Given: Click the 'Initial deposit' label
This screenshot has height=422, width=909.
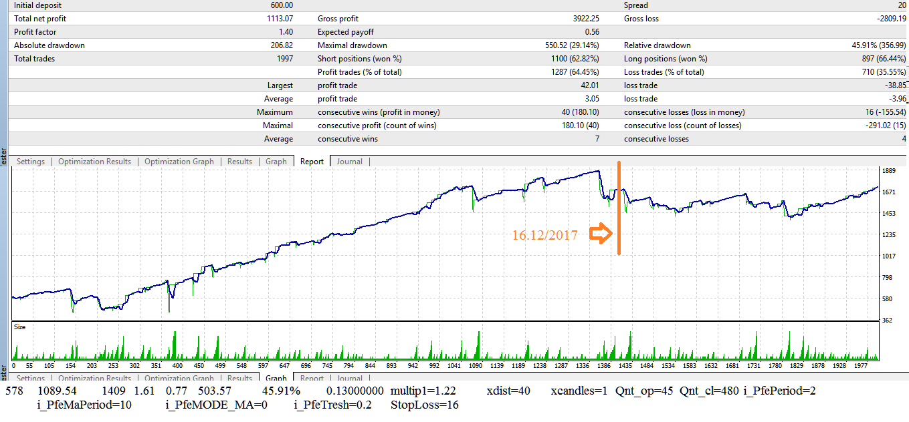Looking at the screenshot, I should point(38,5).
